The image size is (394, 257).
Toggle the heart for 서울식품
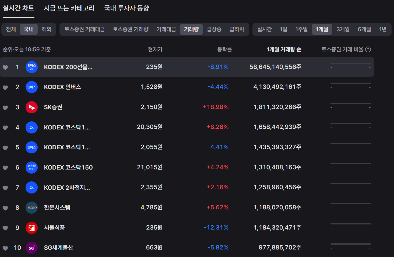5,228
